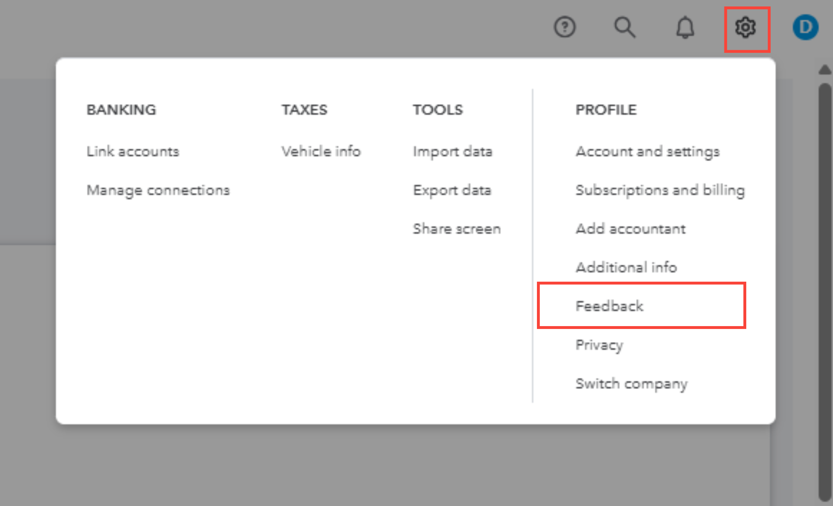
Task: Open Privacy option
Action: (x=599, y=345)
